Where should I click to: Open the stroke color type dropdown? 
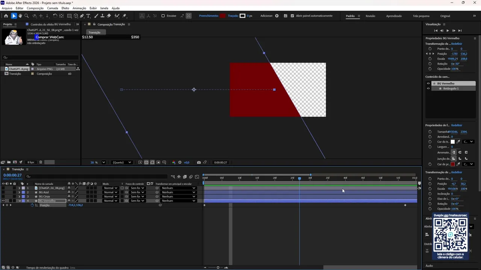468,142
